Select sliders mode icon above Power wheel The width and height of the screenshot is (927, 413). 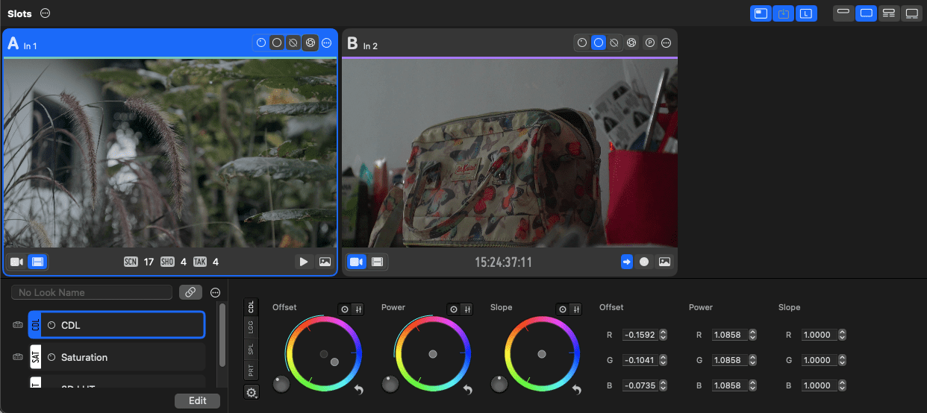(x=467, y=309)
